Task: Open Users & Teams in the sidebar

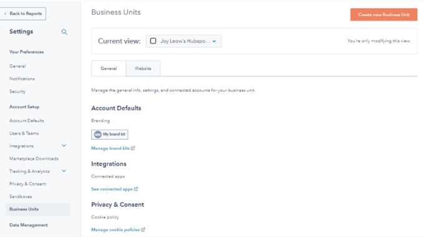Action: point(24,133)
